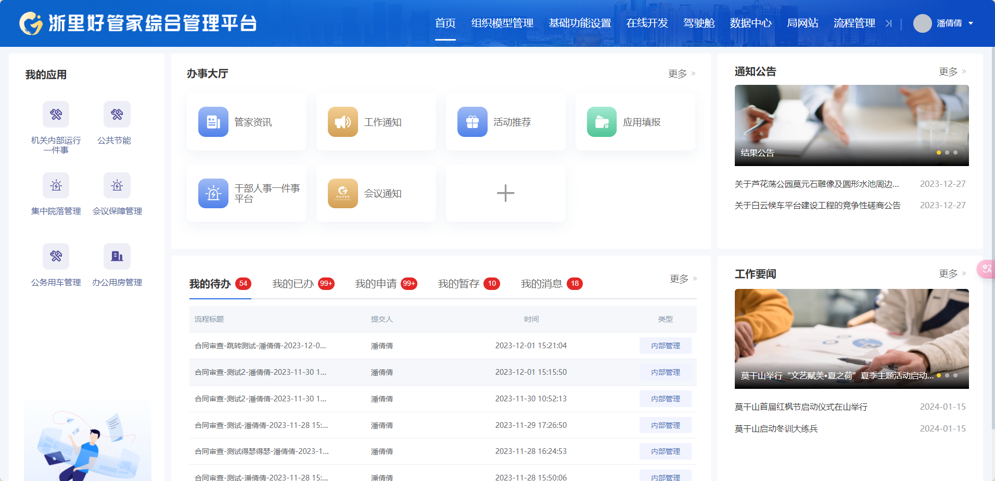Click 更多 in 办事大厅 section
This screenshot has width=995, height=481.
(x=682, y=74)
